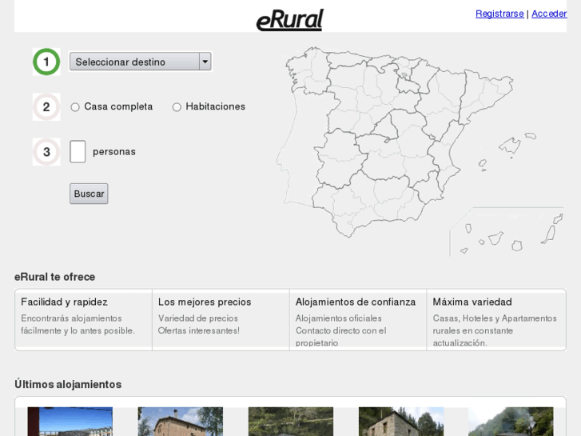Click the eRural logo
Viewport: 581px width, 436px height.
point(290,20)
